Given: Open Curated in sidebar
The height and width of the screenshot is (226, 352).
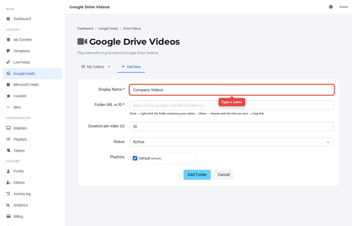Looking at the screenshot, I should point(33,96).
